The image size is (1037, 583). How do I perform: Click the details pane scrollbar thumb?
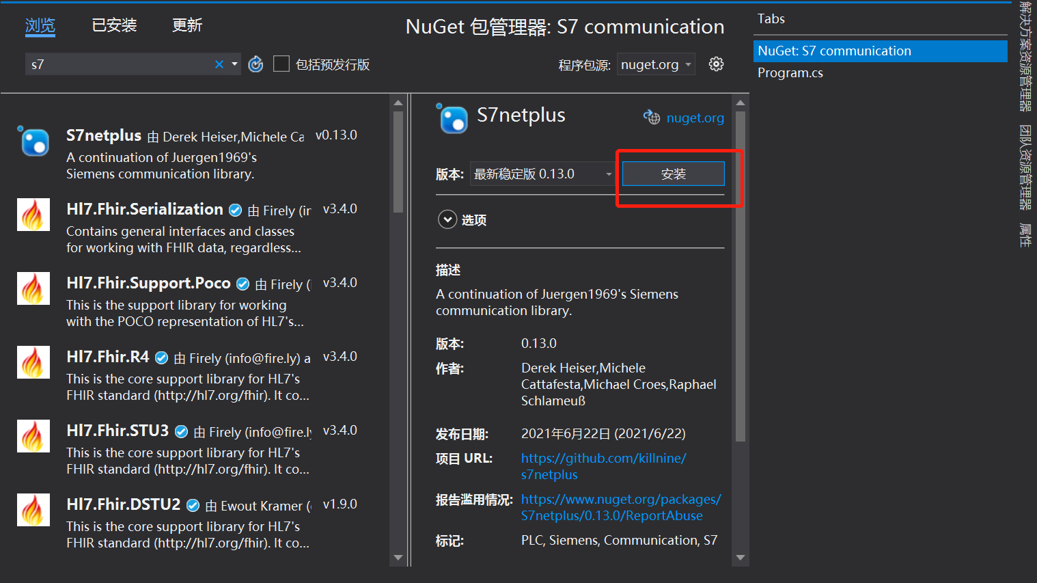741,276
